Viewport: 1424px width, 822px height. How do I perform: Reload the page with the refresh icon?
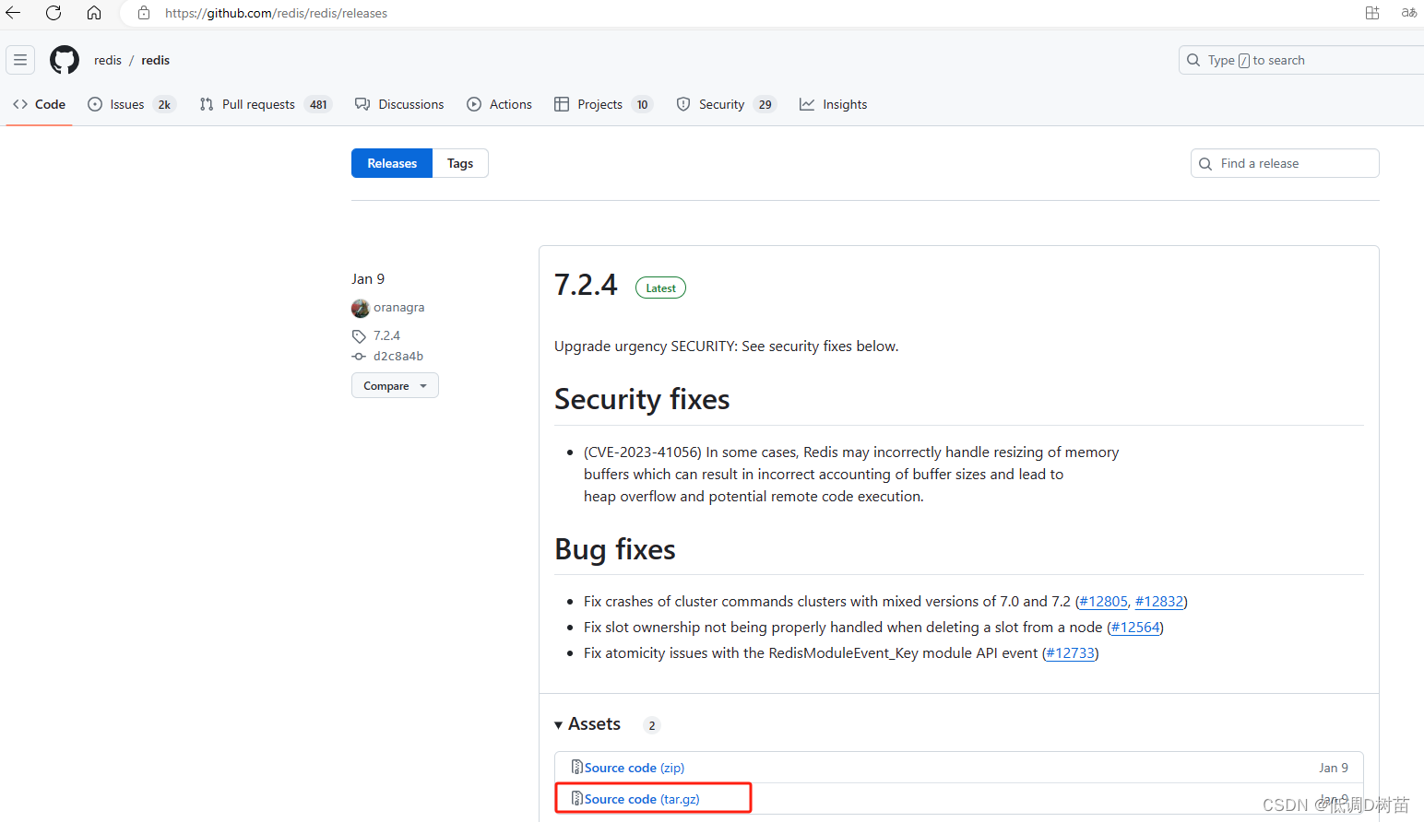(x=53, y=13)
